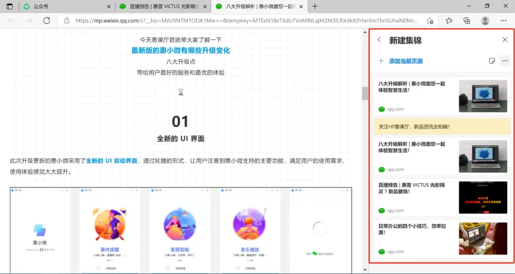Click the 日常办公 card thumbnail
Image resolution: width=515 pixels, height=274 pixels.
click(483, 239)
